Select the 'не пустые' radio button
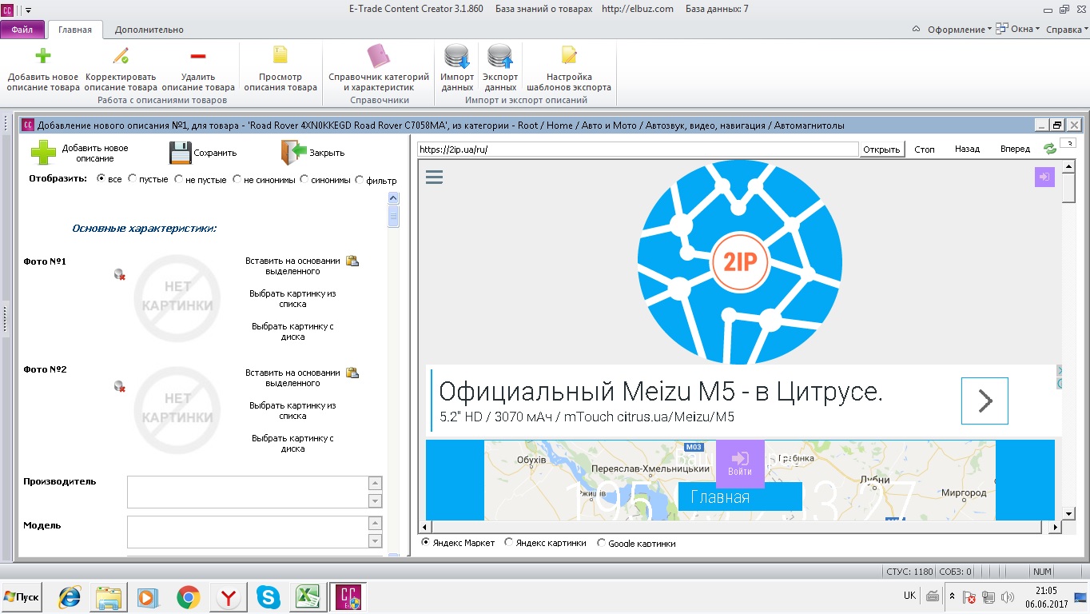Viewport: 1090px width, 614px height. [178, 179]
